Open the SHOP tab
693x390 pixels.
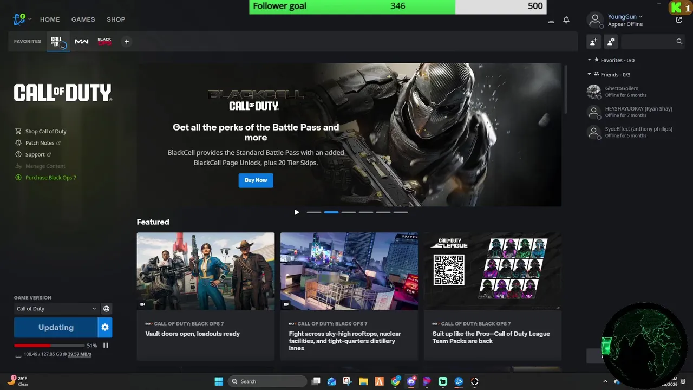116,19
